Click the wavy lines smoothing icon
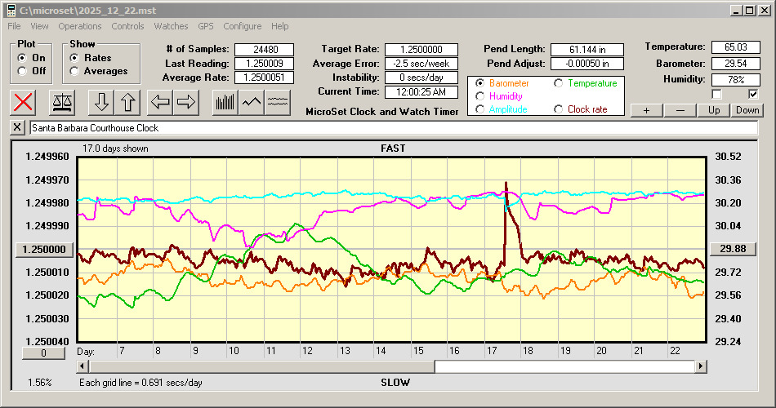 tap(279, 102)
